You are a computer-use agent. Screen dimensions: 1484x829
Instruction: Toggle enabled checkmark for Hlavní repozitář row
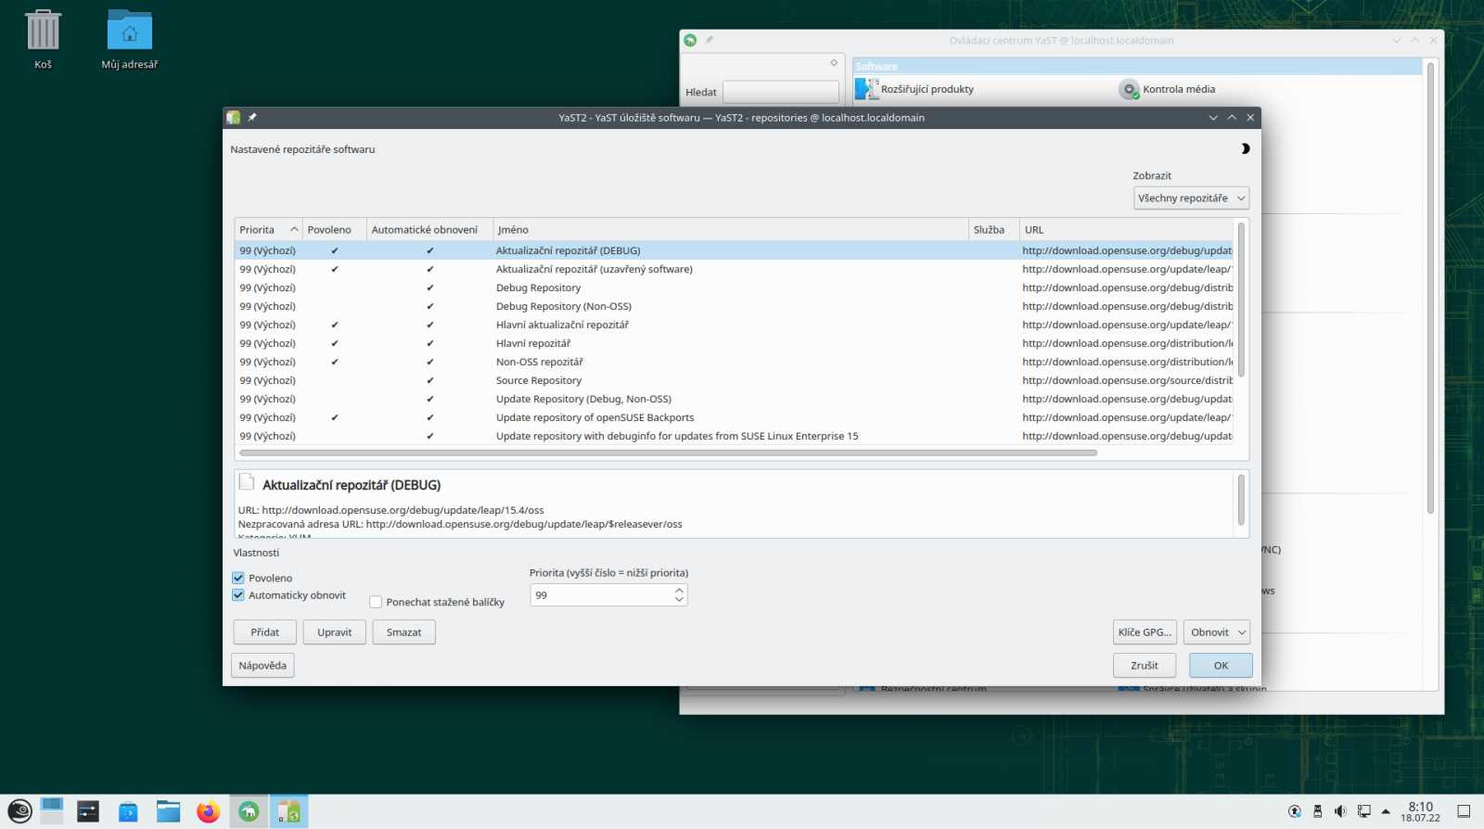pos(335,343)
